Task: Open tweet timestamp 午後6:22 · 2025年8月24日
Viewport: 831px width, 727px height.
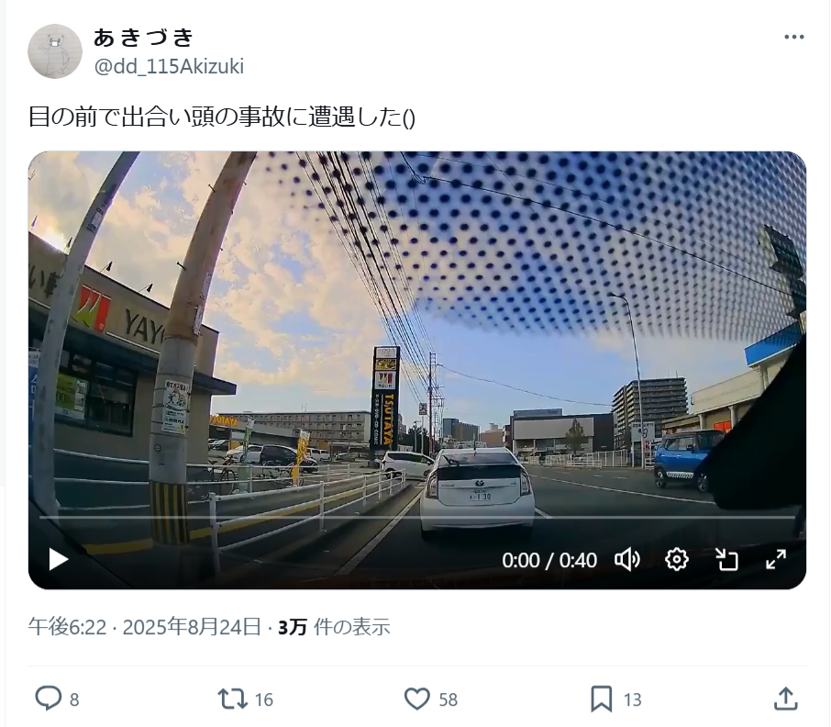Action: 145,627
